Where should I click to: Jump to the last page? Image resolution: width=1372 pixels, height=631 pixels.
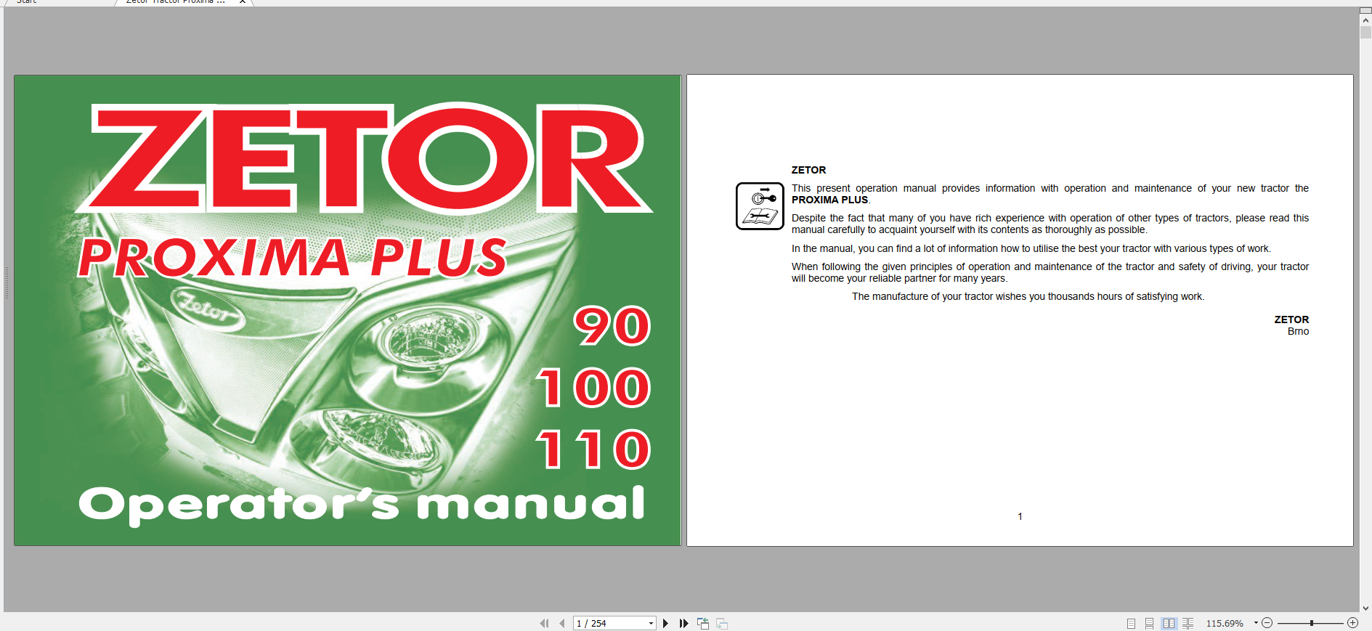683,623
